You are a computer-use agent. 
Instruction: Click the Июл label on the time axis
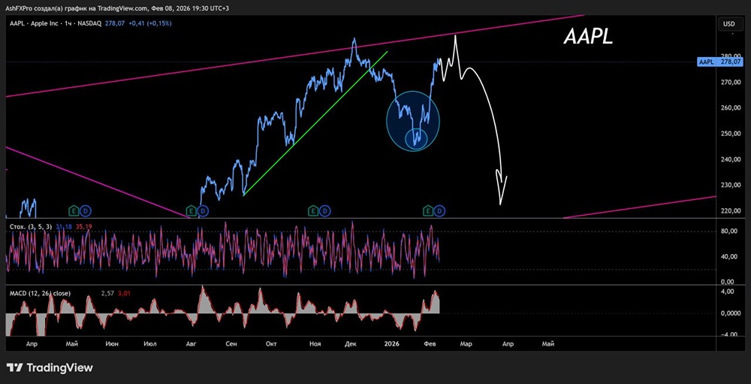point(150,343)
